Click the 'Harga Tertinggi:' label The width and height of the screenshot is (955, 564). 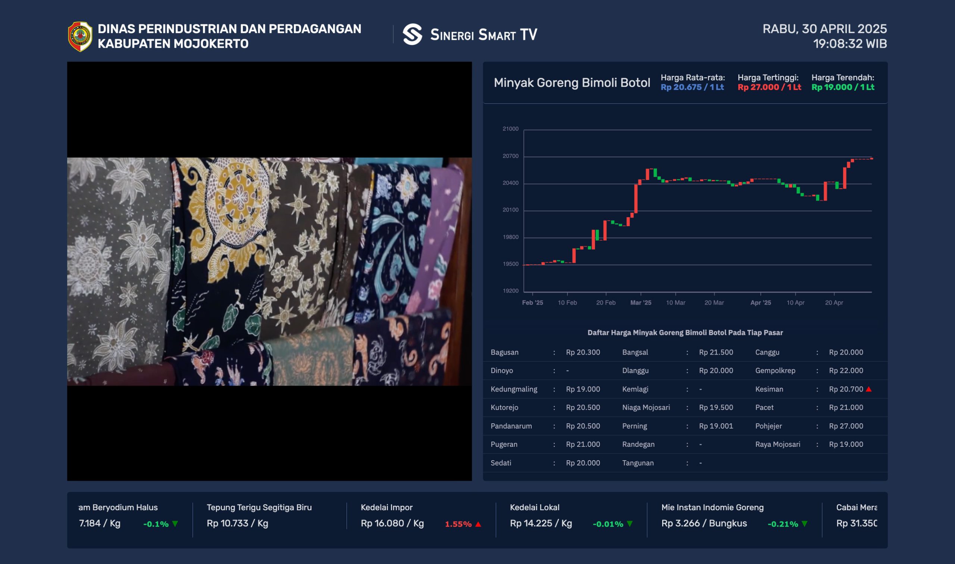point(768,78)
